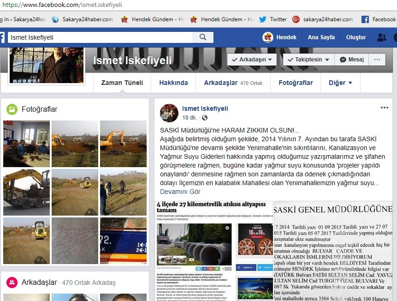
Task: Open the excavator on trailer photo
Action: pyautogui.click(x=27, y=193)
